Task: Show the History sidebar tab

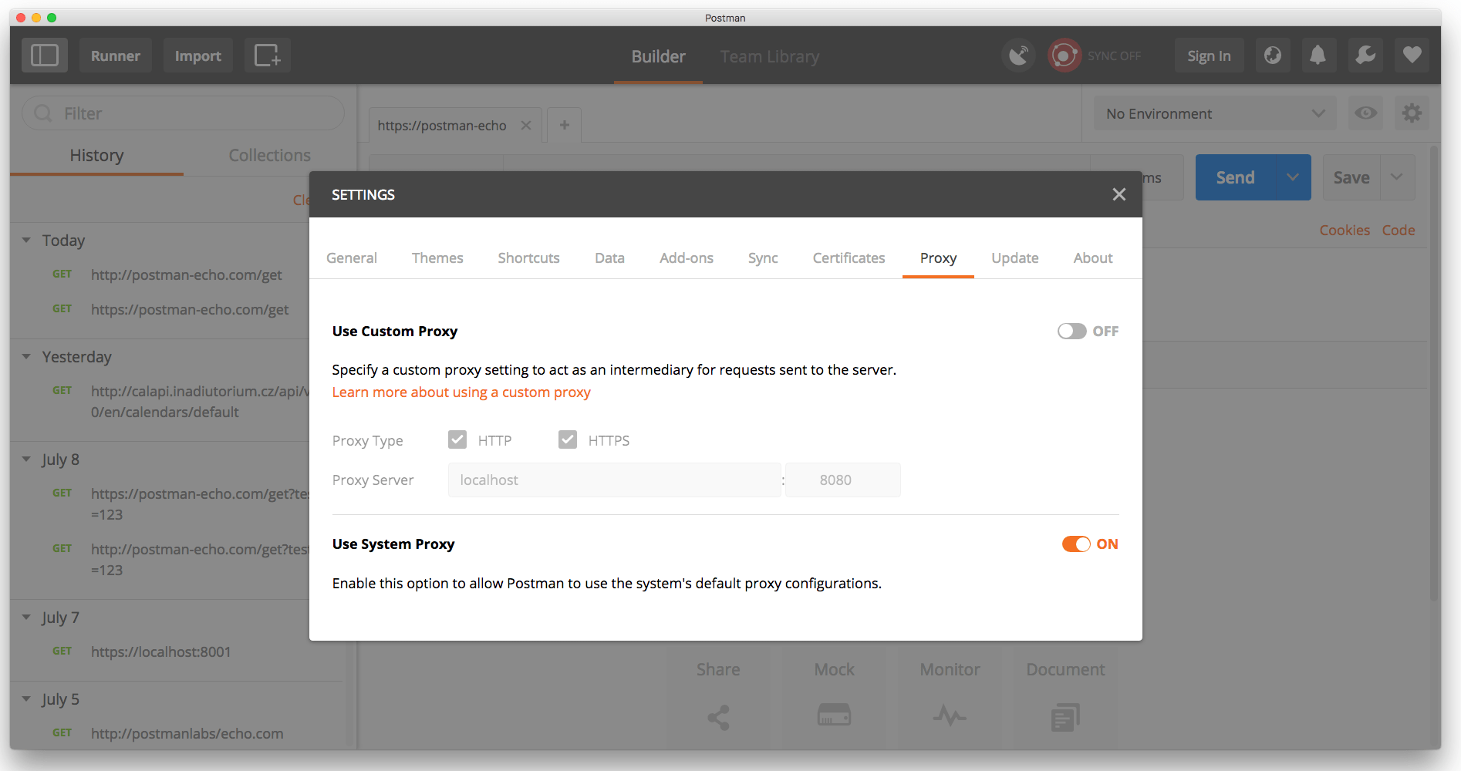Action: point(96,155)
